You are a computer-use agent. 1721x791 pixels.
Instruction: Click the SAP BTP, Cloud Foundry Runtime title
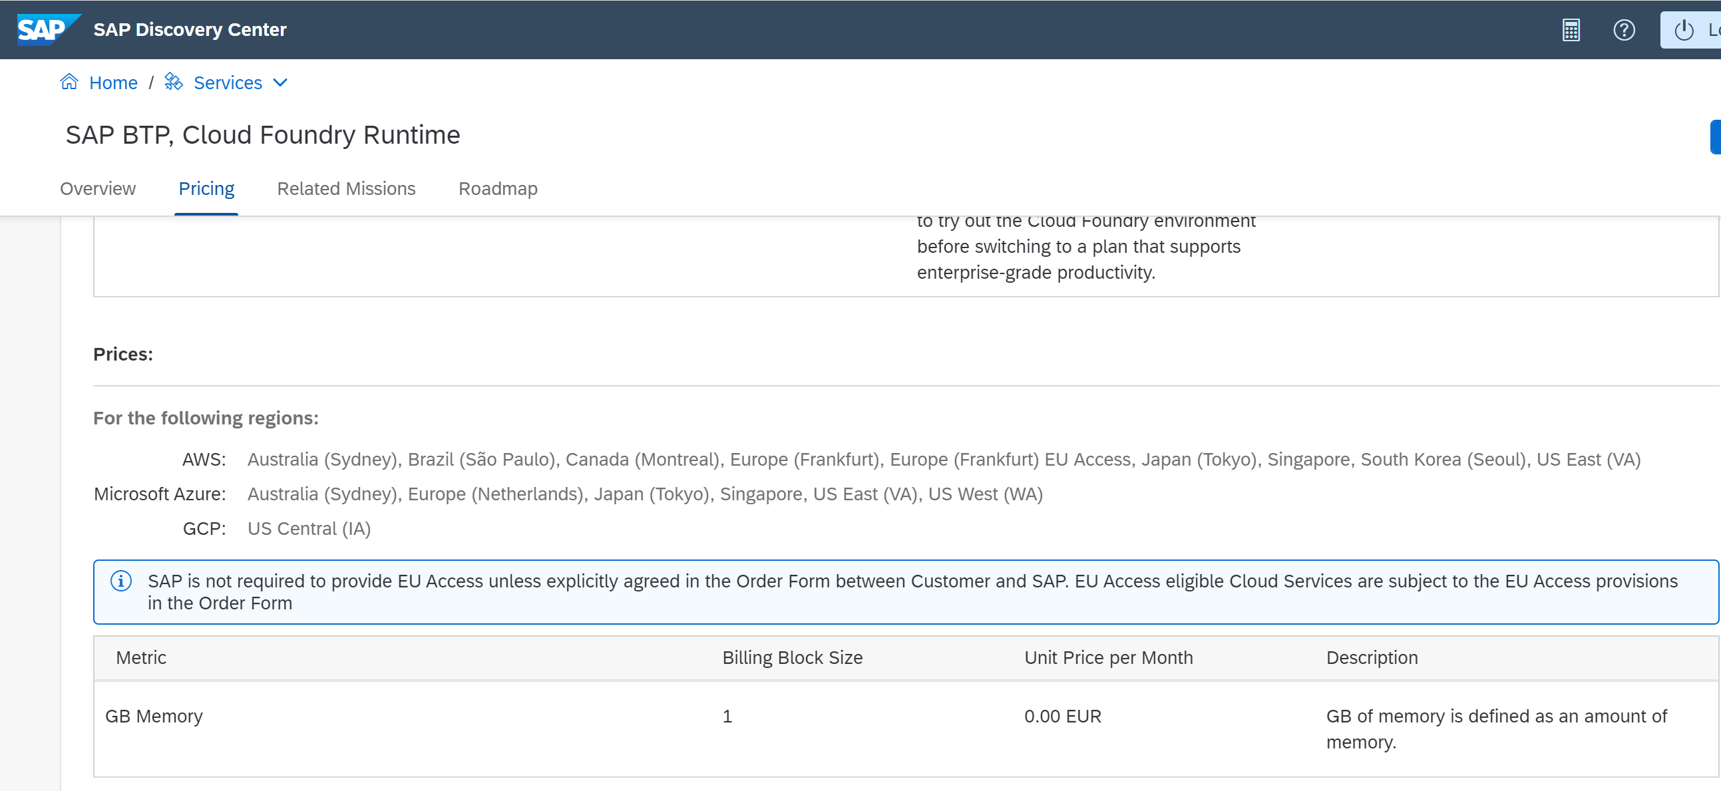(263, 135)
